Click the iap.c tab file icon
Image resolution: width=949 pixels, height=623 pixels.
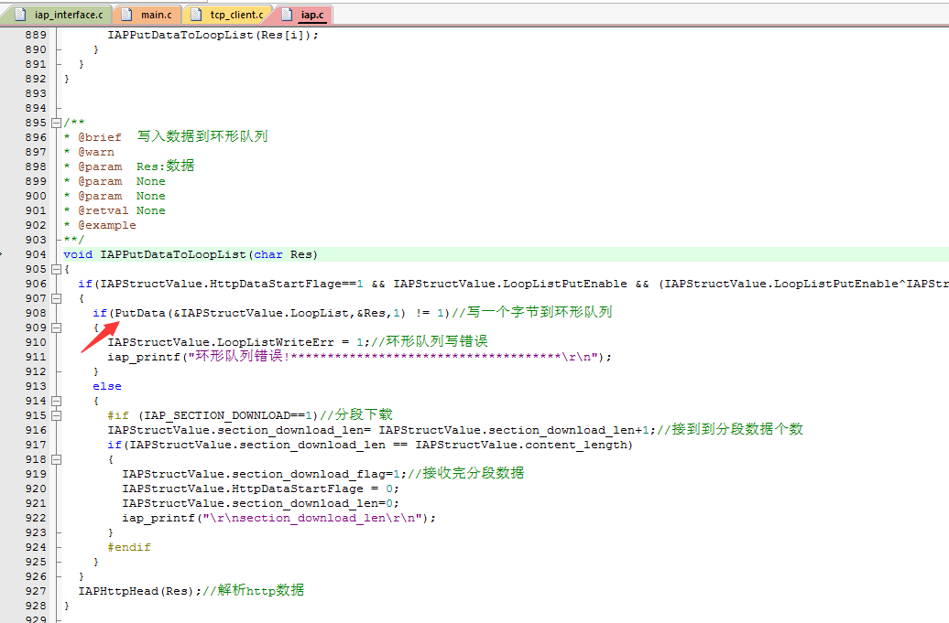287,15
